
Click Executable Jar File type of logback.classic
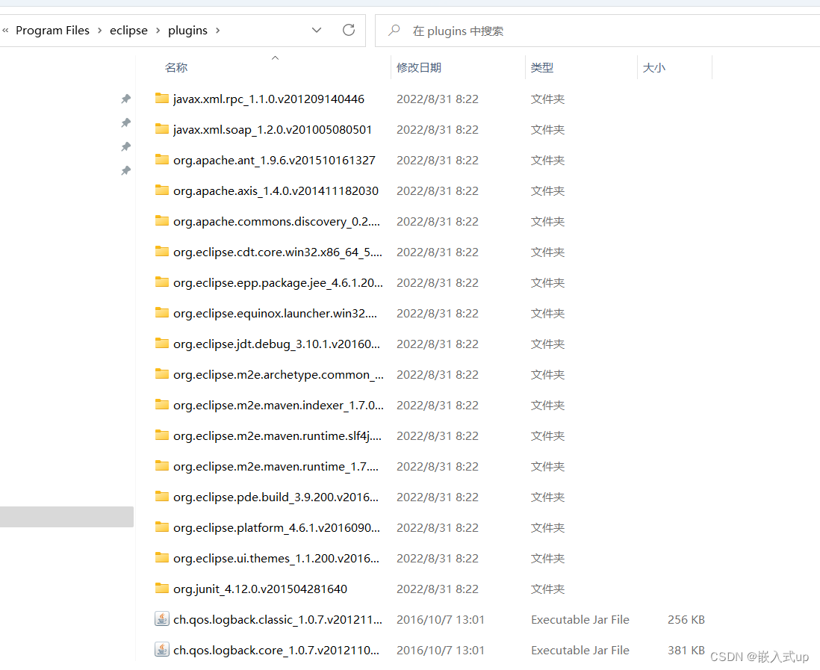click(x=580, y=619)
